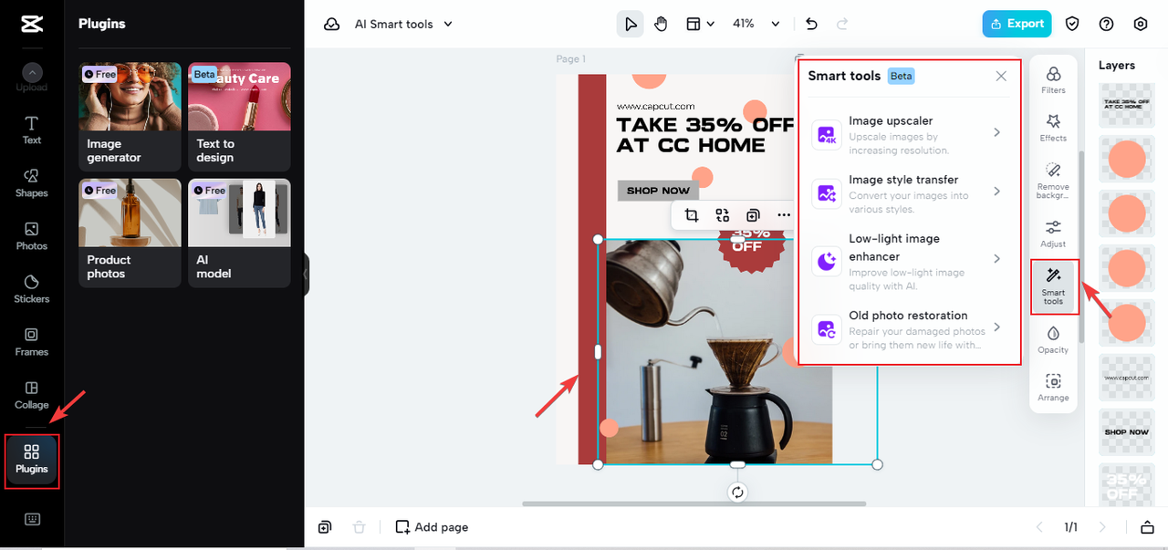Open the shield privacy icon
Viewport: 1168px width, 550px height.
click(1073, 24)
